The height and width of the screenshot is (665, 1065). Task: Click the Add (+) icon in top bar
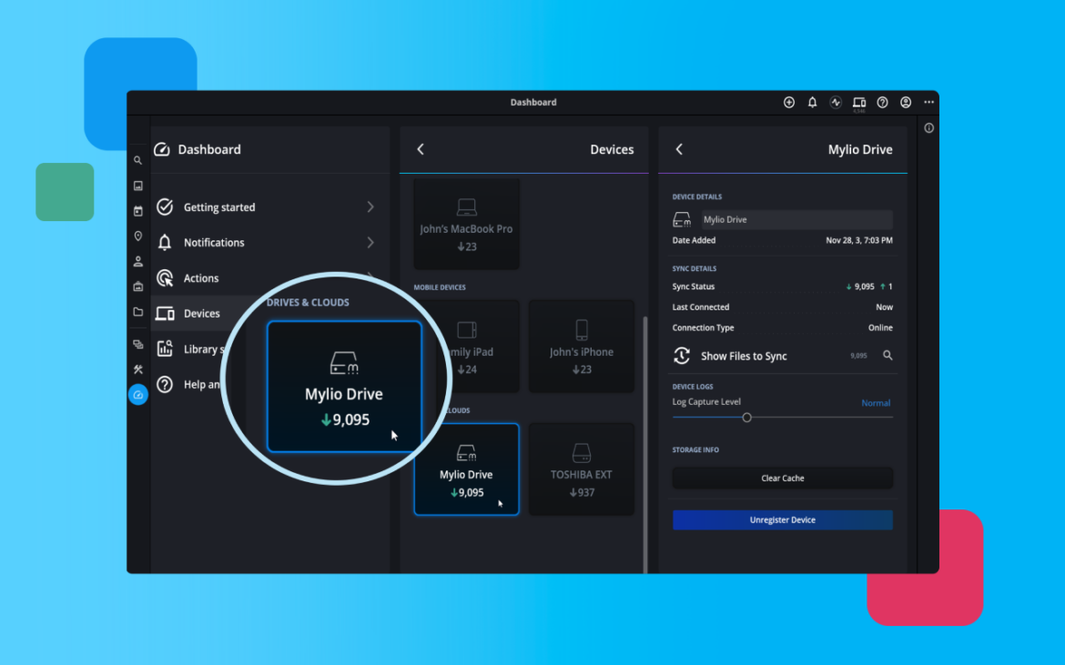click(x=789, y=102)
